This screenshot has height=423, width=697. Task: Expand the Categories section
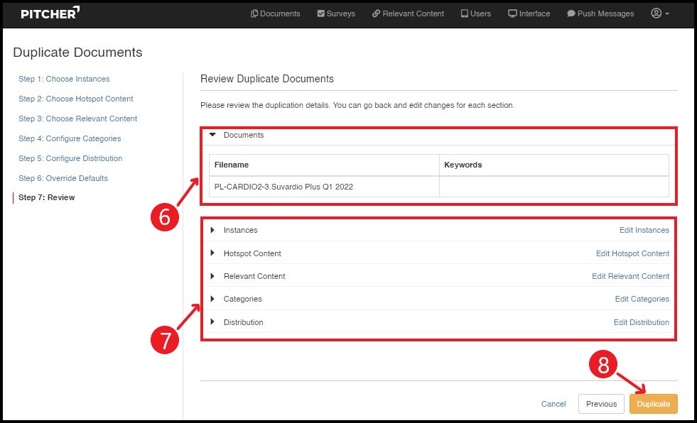click(x=212, y=299)
